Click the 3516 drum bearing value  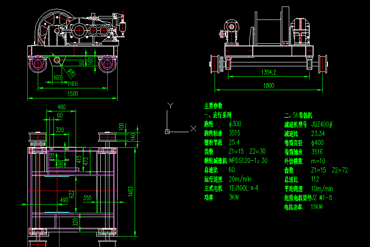coord(317,152)
